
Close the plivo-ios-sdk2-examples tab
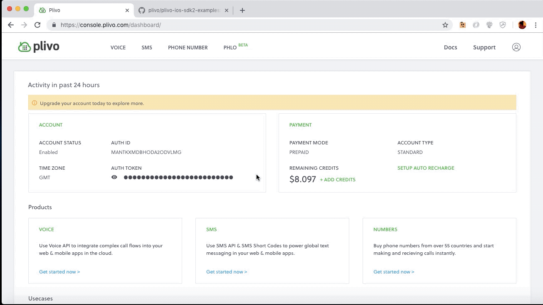click(x=226, y=10)
